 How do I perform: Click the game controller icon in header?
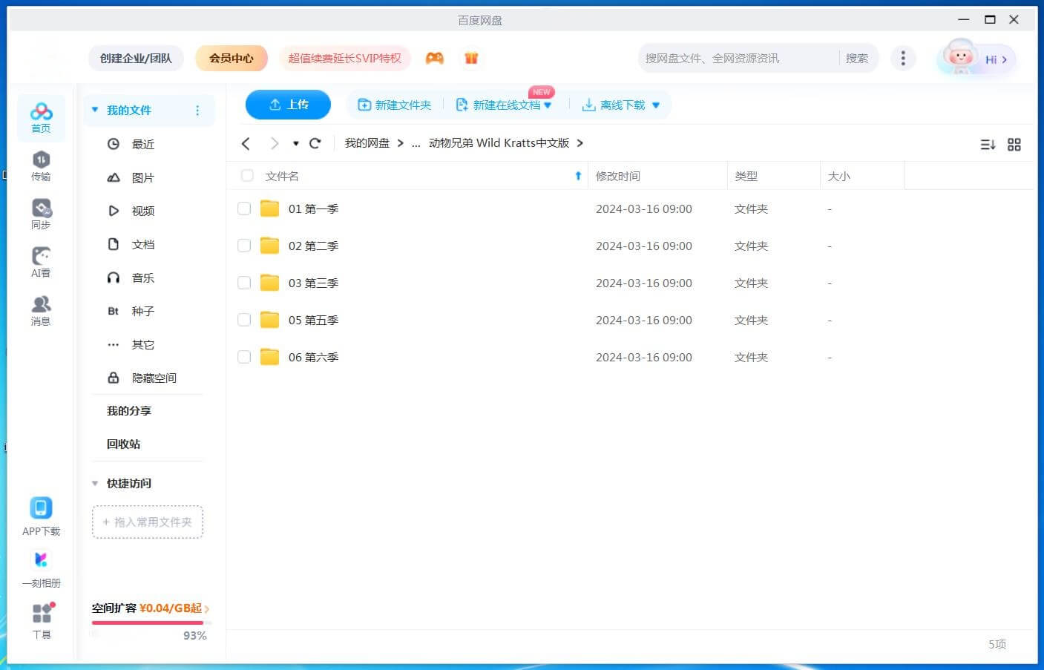click(434, 58)
